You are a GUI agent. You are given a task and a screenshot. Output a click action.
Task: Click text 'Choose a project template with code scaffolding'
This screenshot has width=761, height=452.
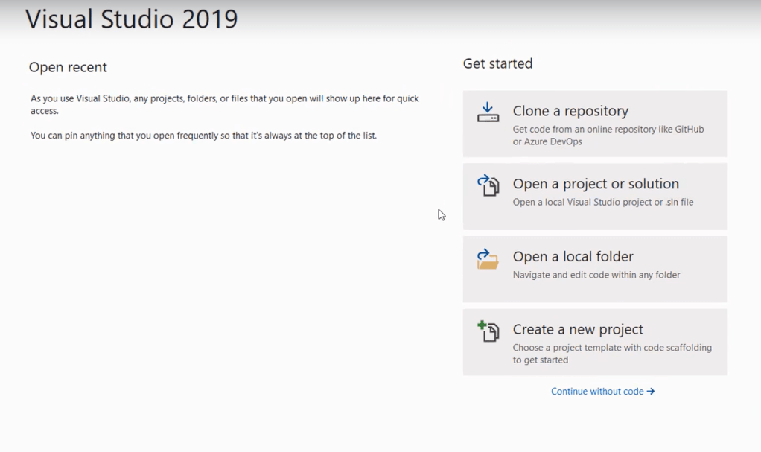(x=612, y=348)
